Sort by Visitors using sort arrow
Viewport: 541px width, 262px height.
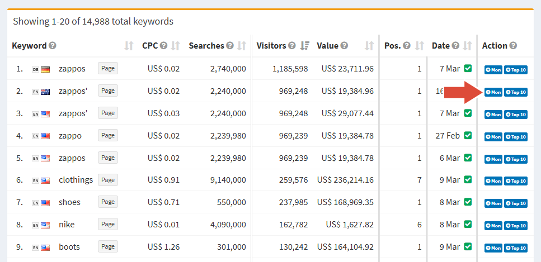pos(305,46)
